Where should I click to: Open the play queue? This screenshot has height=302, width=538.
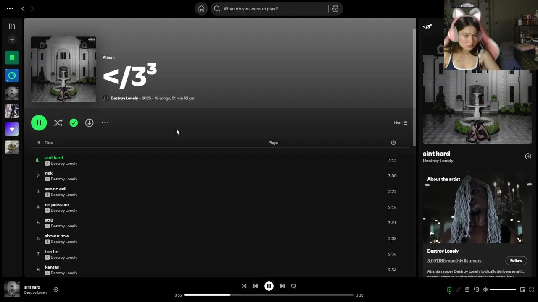tap(467, 289)
